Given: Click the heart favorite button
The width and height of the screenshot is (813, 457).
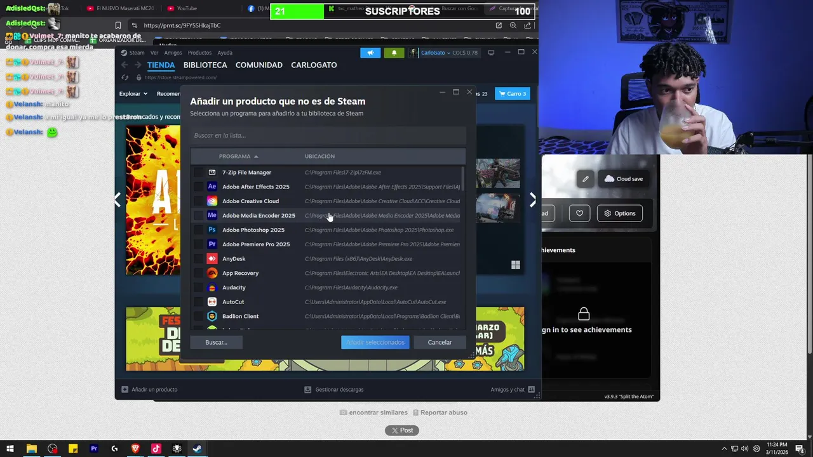Looking at the screenshot, I should pyautogui.click(x=579, y=213).
